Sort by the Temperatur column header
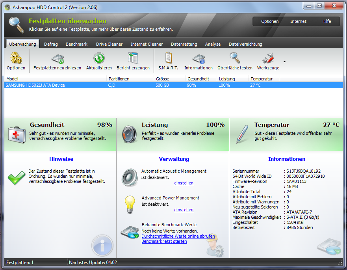This screenshot has width=347, height=270. (264, 79)
